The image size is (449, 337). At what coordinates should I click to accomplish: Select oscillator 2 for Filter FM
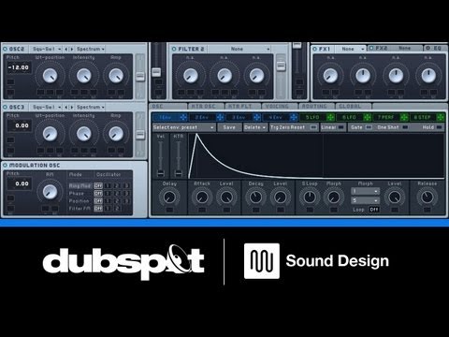[117, 209]
